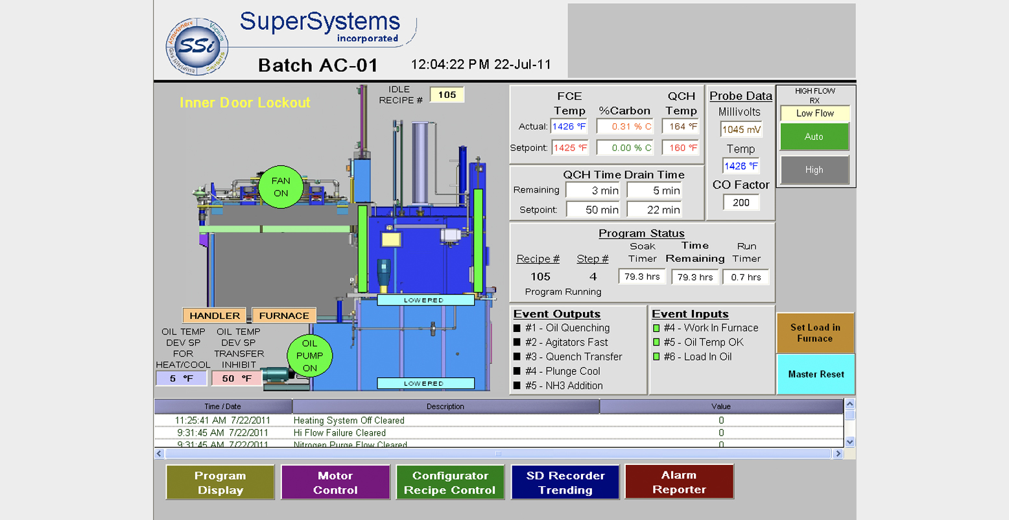Click the CO Factor 200 field
The width and height of the screenshot is (1009, 520).
pos(741,202)
